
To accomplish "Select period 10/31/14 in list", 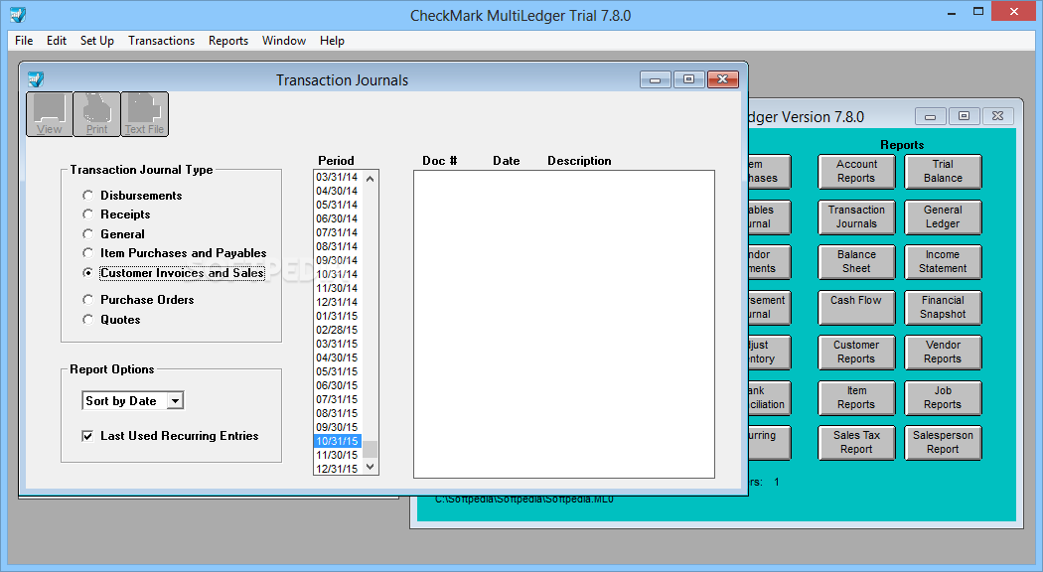I will pyautogui.click(x=338, y=274).
